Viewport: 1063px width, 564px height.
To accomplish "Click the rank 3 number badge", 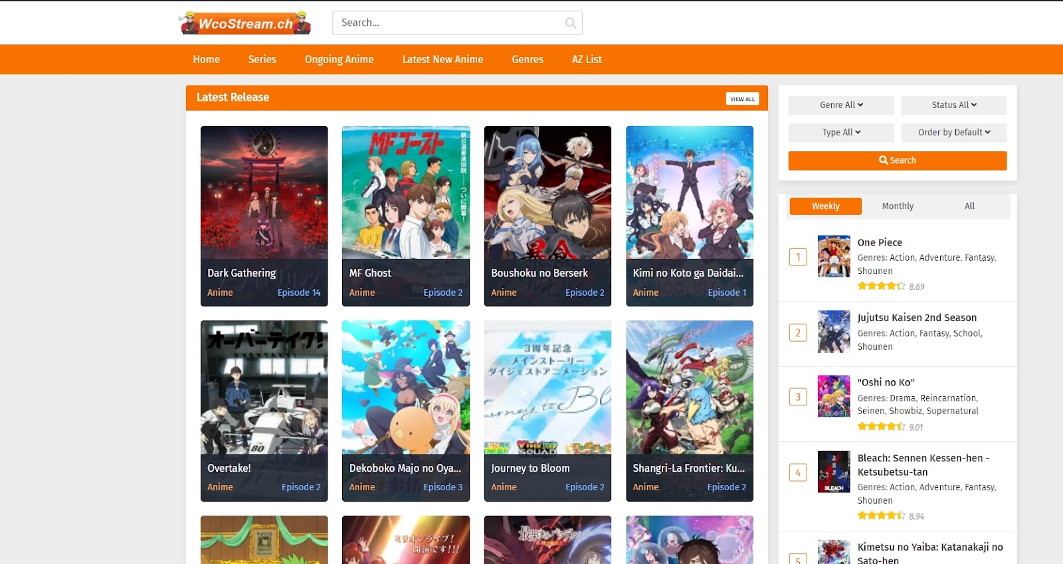I will [798, 397].
